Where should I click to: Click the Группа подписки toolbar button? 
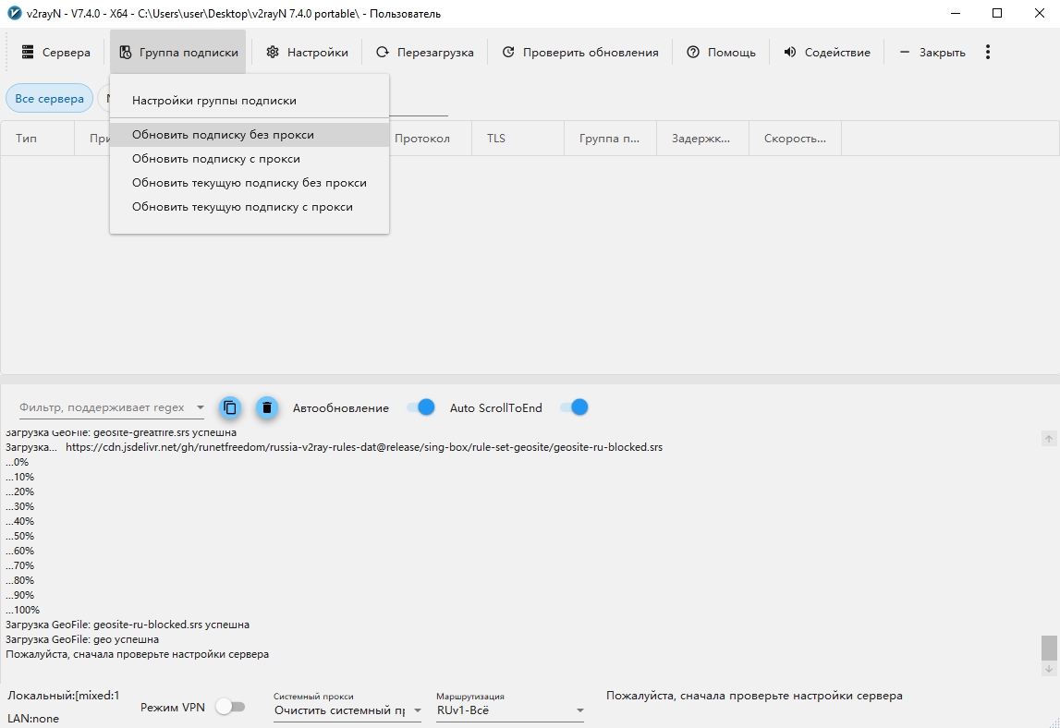177,52
